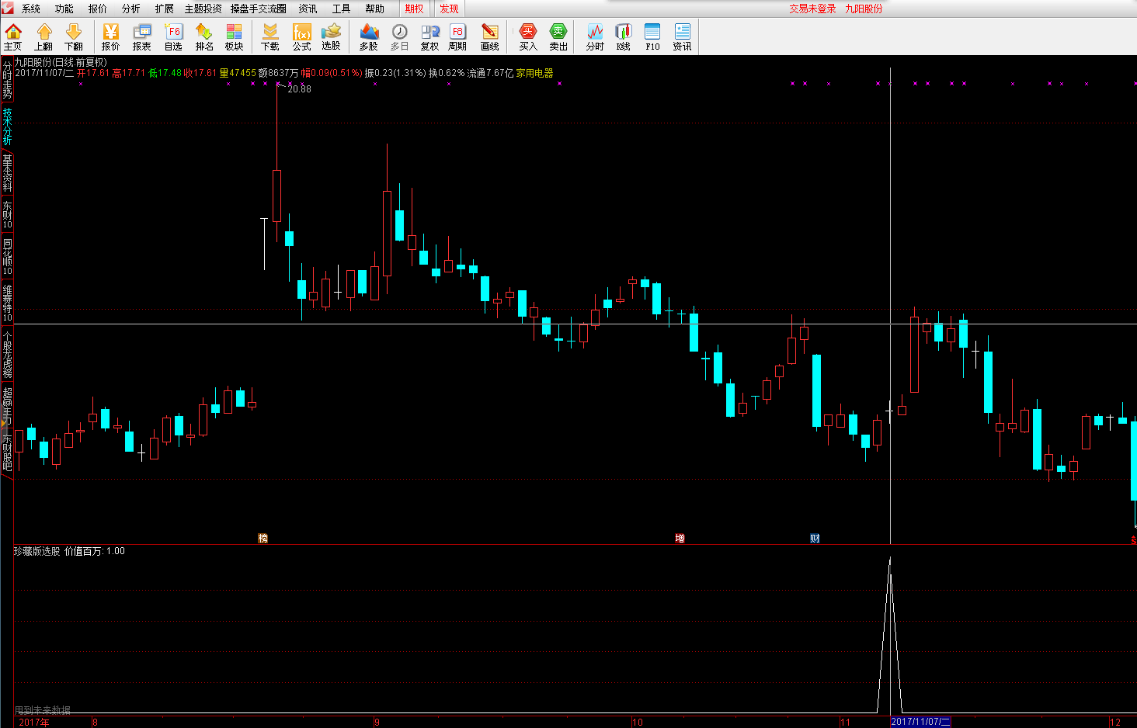Click the 20.88 peak price label
Viewport: 1137px width, 728px height.
click(299, 89)
